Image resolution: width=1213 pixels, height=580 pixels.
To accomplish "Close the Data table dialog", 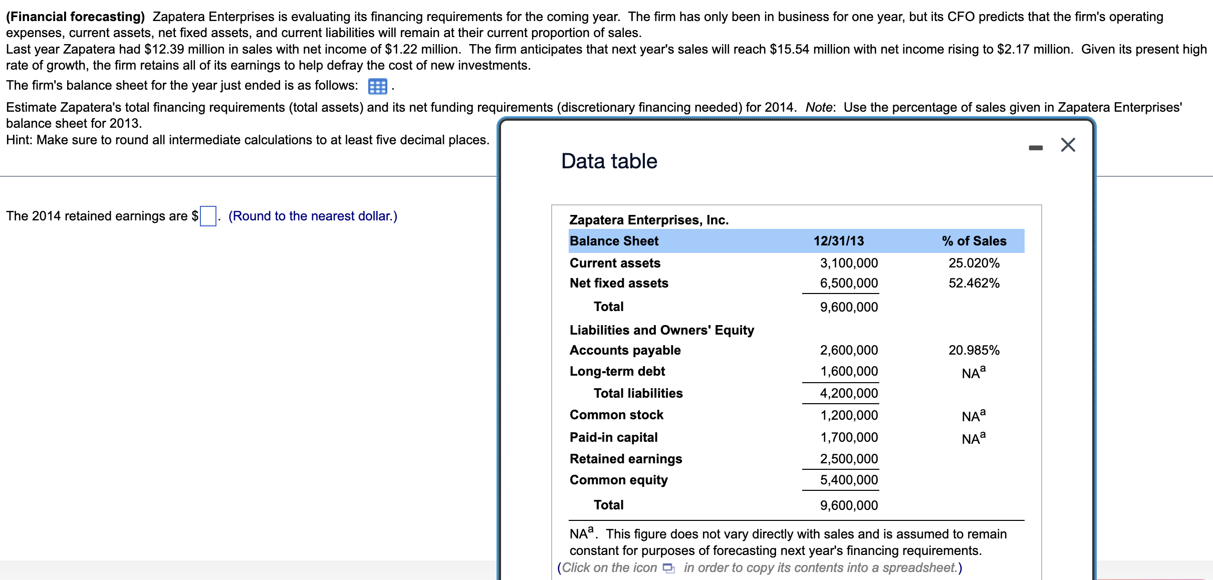I will [1068, 145].
